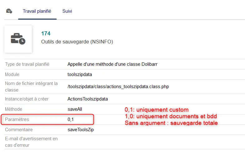245x152 pixels.
Task: Select the method value saveAll
Action: coord(75,109)
